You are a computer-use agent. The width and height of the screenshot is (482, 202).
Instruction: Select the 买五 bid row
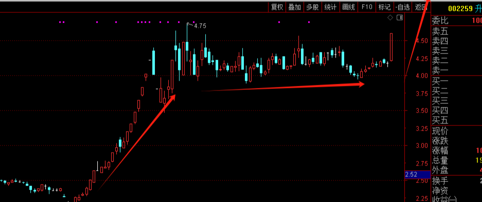(x=440, y=120)
